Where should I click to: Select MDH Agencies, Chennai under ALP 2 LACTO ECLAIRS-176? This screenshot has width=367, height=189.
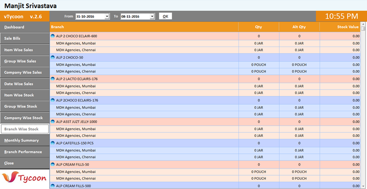pos(76,93)
